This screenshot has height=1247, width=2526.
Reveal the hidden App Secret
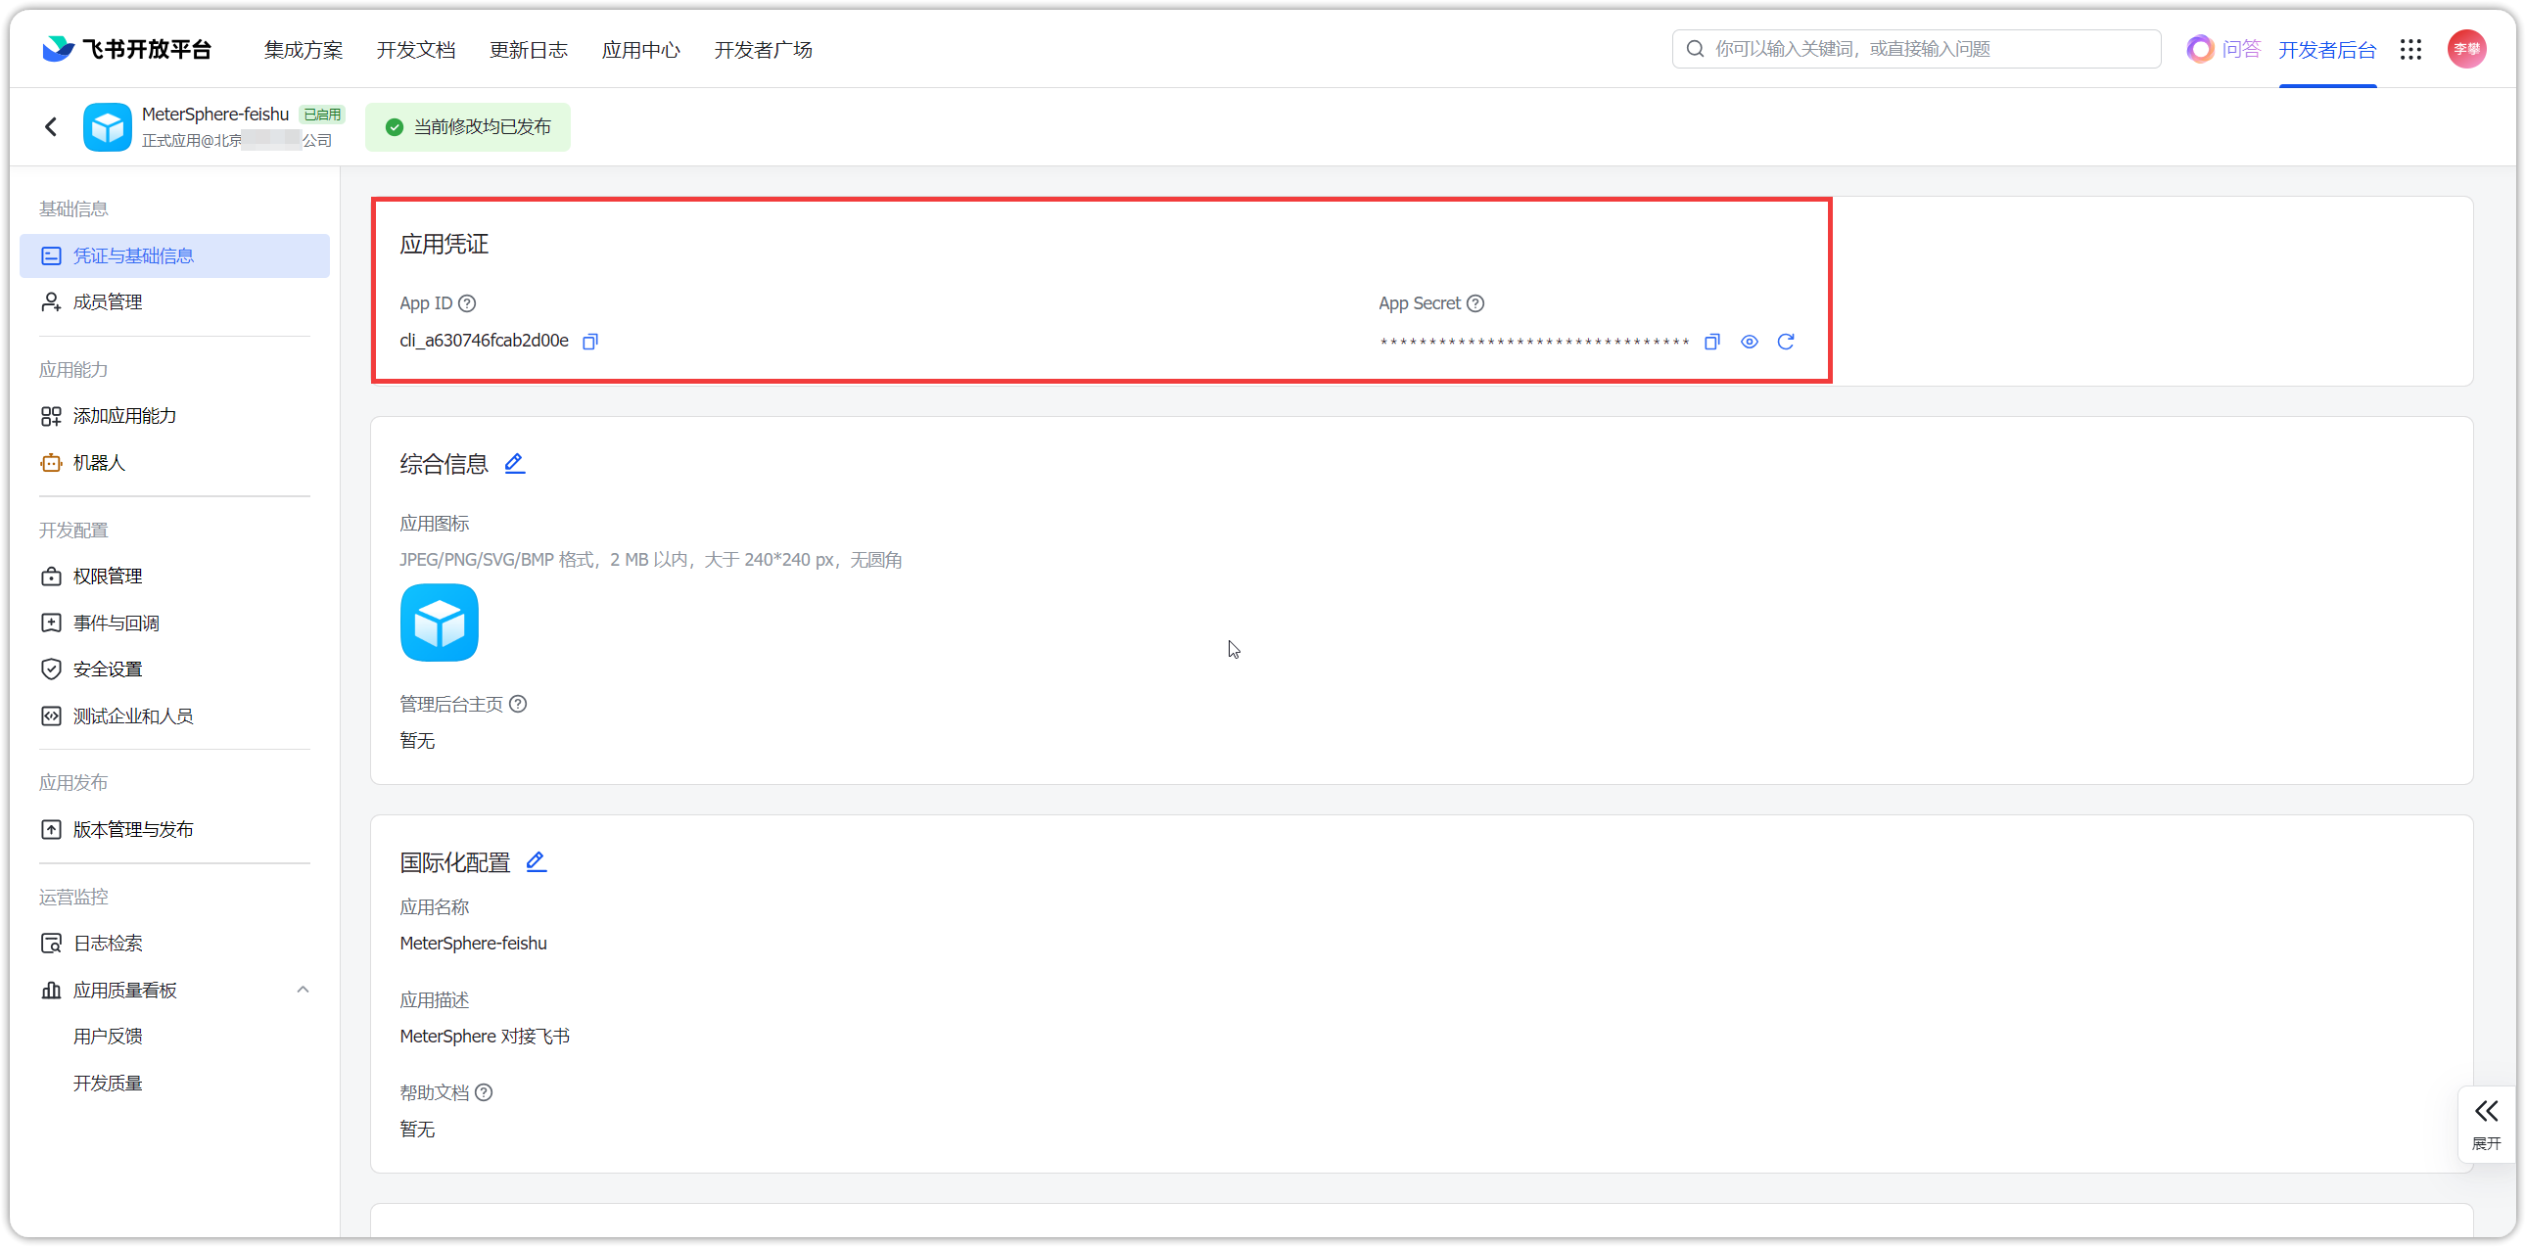tap(1750, 342)
